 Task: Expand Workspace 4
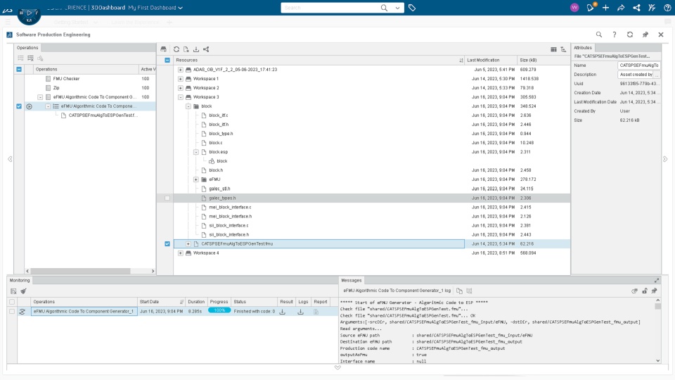[181, 253]
